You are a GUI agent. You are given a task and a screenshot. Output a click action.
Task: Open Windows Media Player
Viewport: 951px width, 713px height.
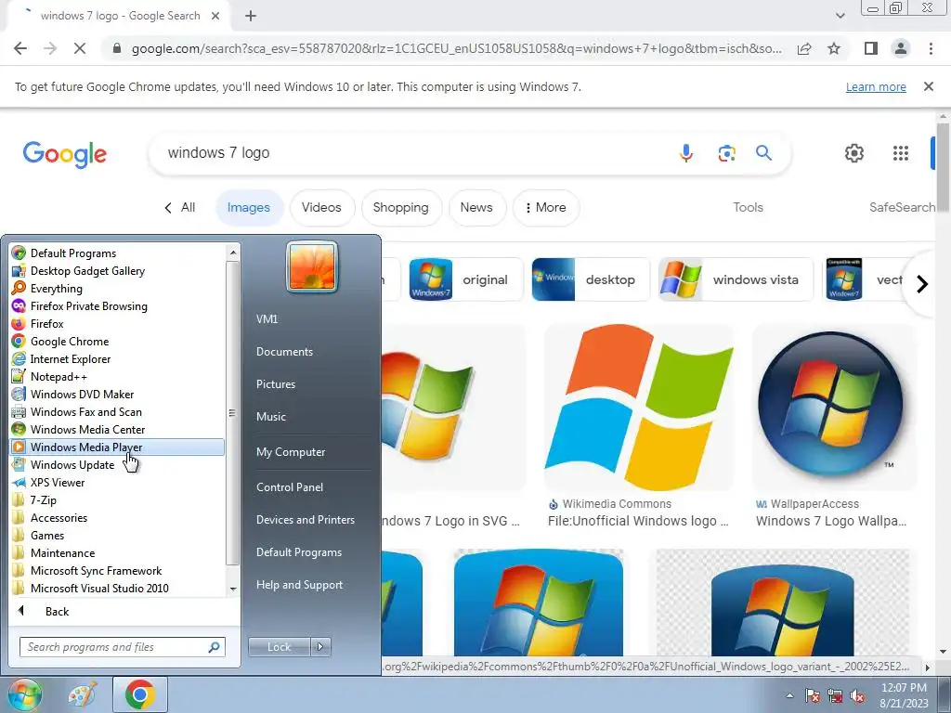click(x=117, y=447)
